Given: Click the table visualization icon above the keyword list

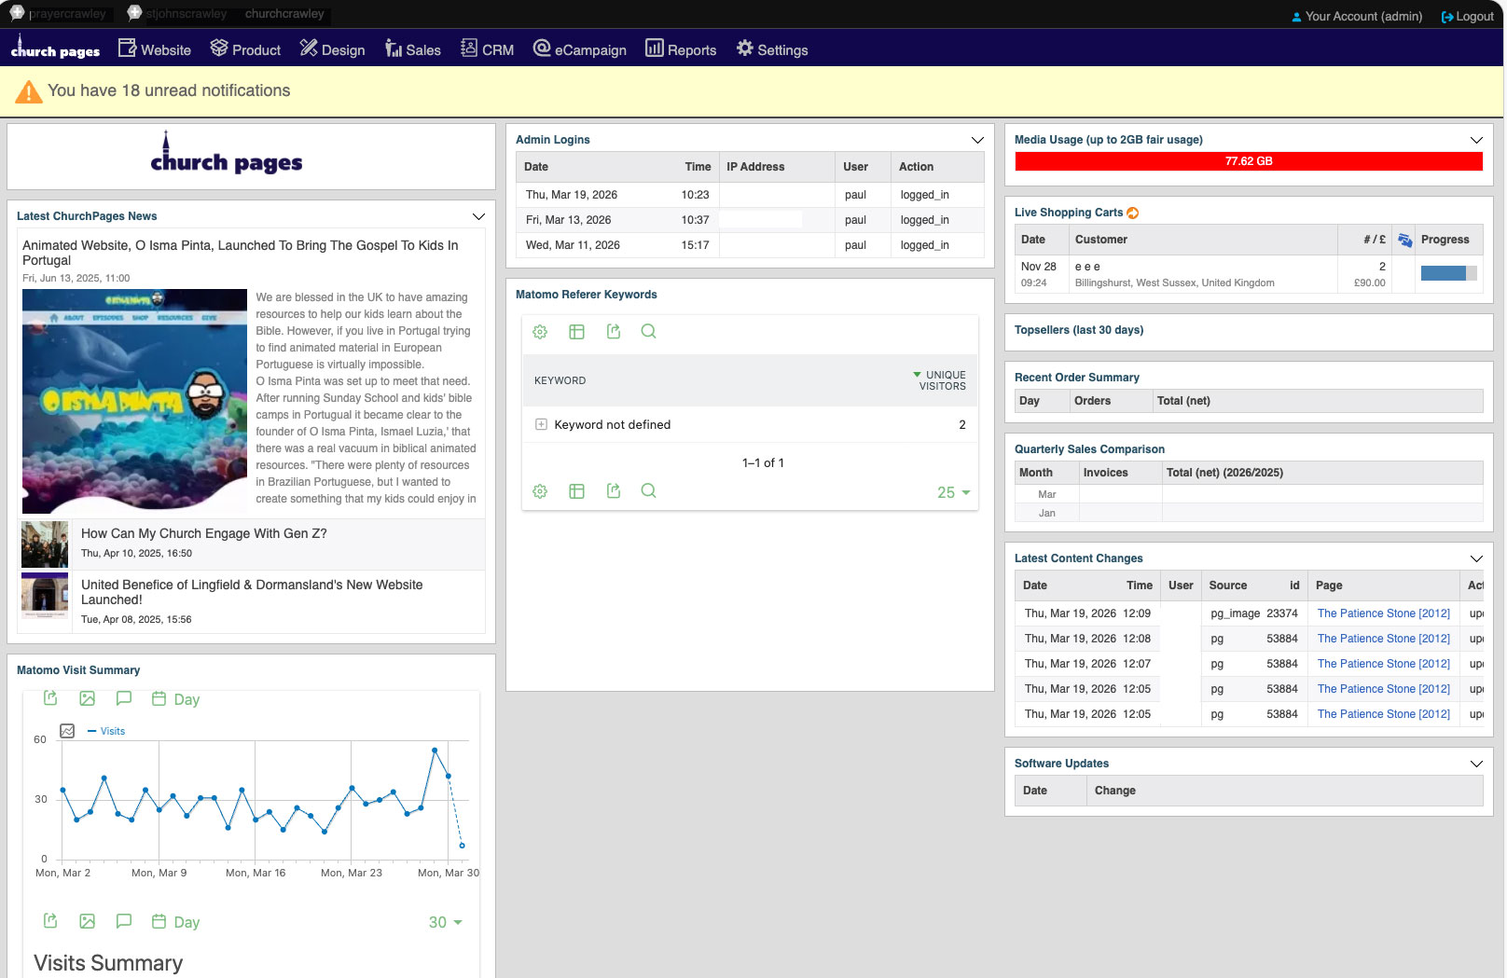Looking at the screenshot, I should 576,332.
